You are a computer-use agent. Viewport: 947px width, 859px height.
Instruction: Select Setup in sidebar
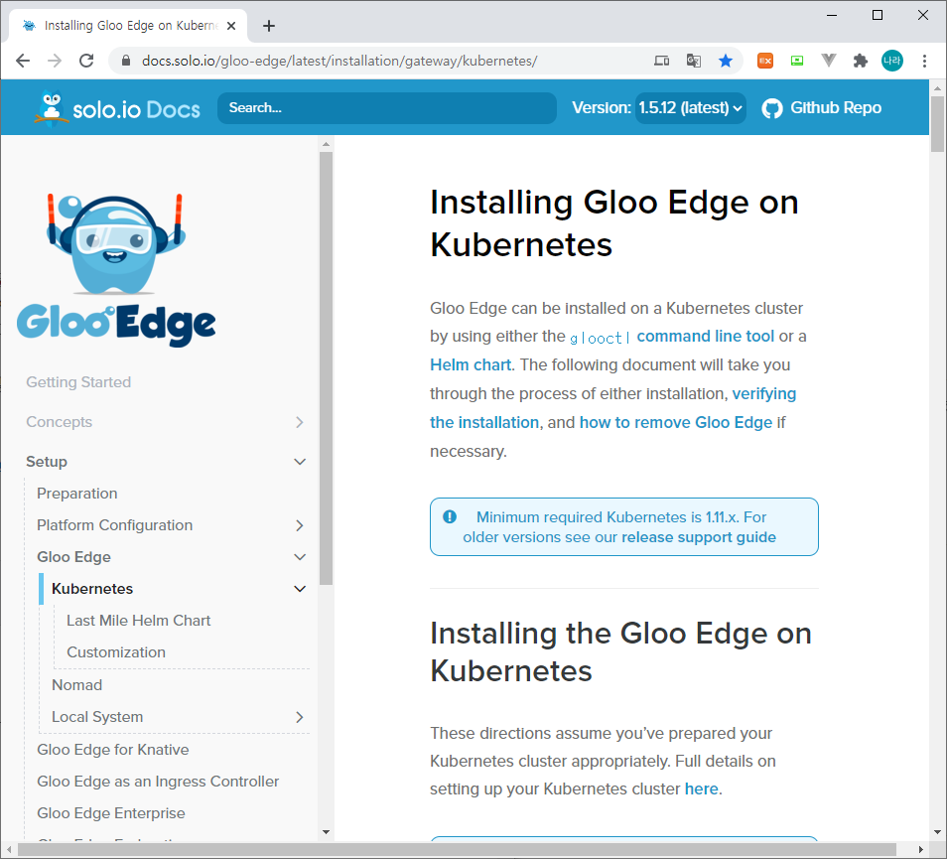coord(47,462)
